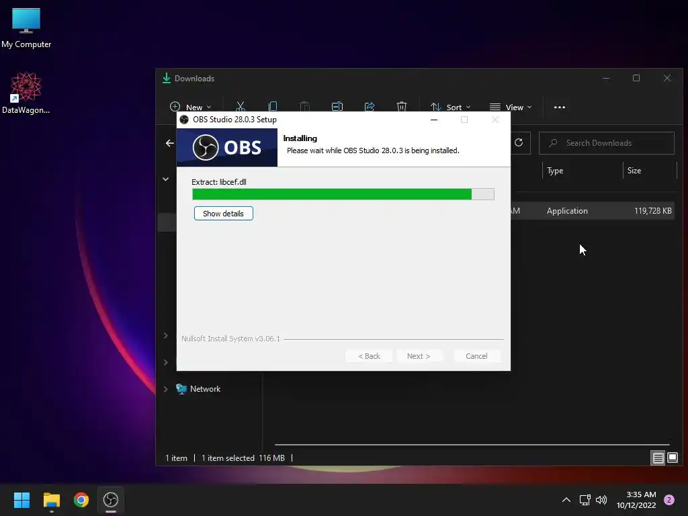Open the View dropdown in Downloads window
688x516 pixels.
[511, 107]
